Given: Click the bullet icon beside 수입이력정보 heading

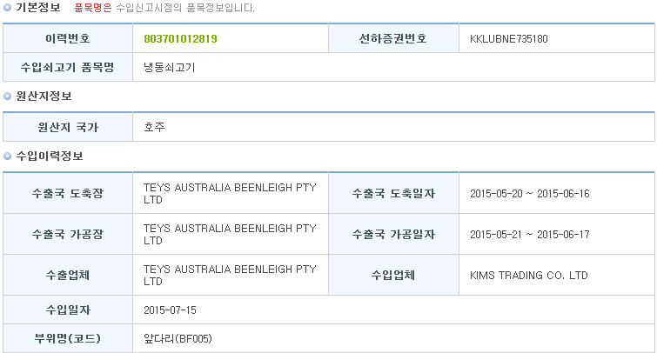Looking at the screenshot, I should 7,157.
